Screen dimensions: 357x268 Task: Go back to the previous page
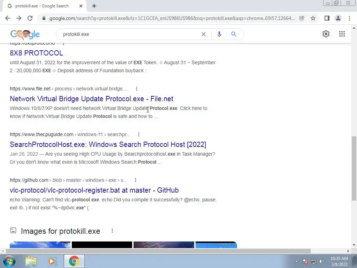(8, 18)
